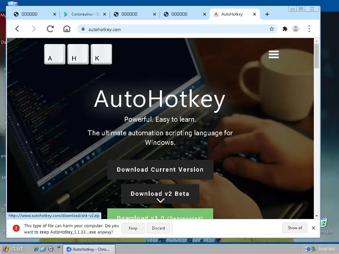Click the page scrollbar up arrow
The width and height of the screenshot is (339, 254).
(x=316, y=41)
